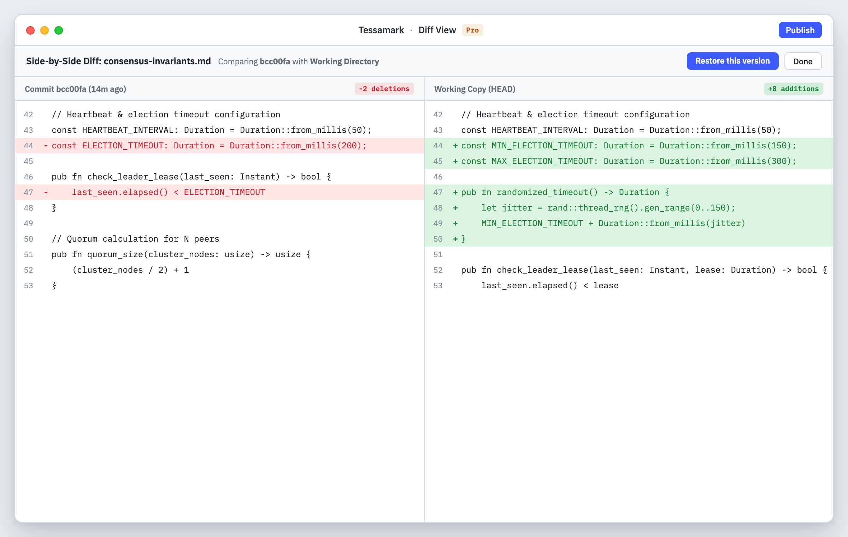Image resolution: width=848 pixels, height=537 pixels.
Task: Select the added let jitter line
Action: [629, 208]
